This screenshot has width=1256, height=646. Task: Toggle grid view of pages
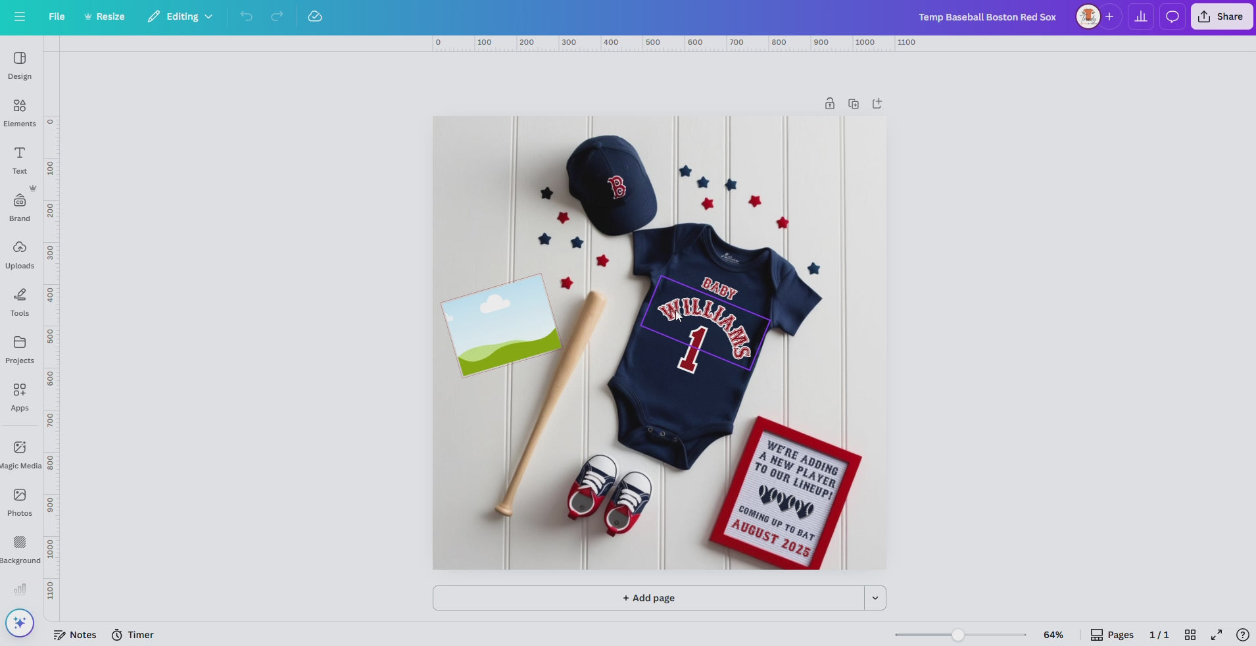point(1190,635)
